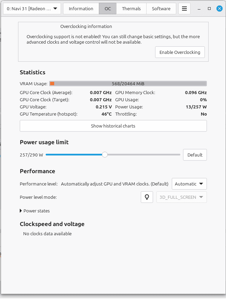
Task: Select the OC tab
Action: pyautogui.click(x=108, y=9)
